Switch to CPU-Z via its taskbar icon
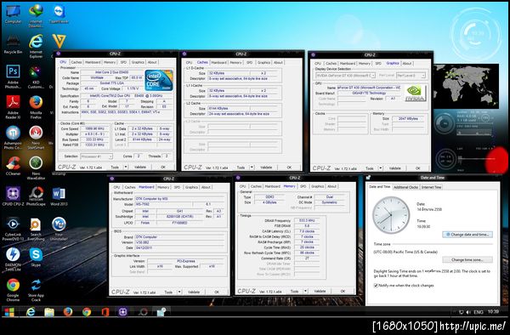This screenshot has width=510, height=335. [x=122, y=312]
